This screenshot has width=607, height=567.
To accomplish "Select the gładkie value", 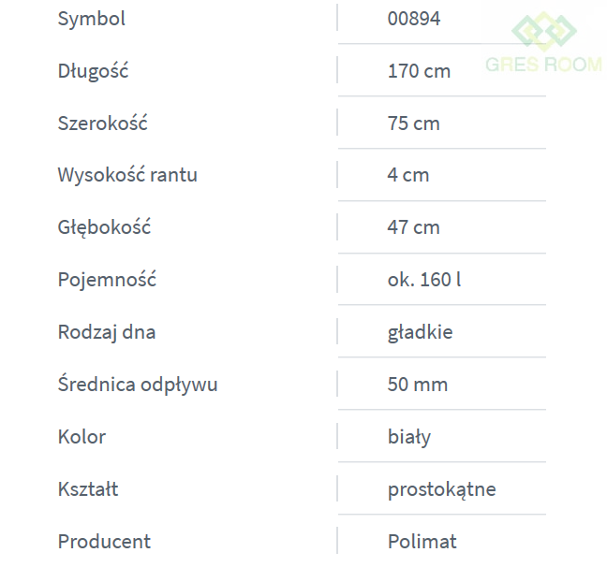I will pyautogui.click(x=420, y=332).
